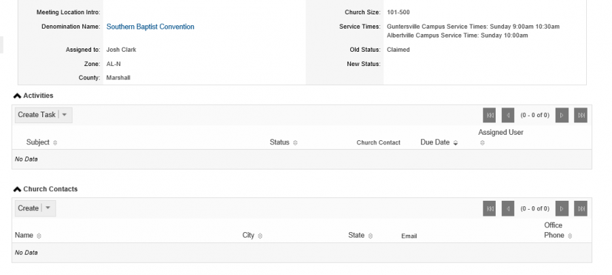Collapse the Church Contacts panel
The image size is (612, 275).
17,189
